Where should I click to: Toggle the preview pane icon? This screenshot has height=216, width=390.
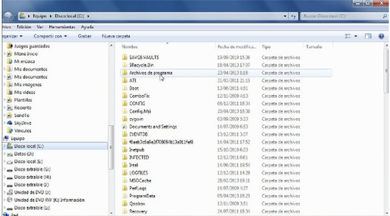pyautogui.click(x=368, y=36)
